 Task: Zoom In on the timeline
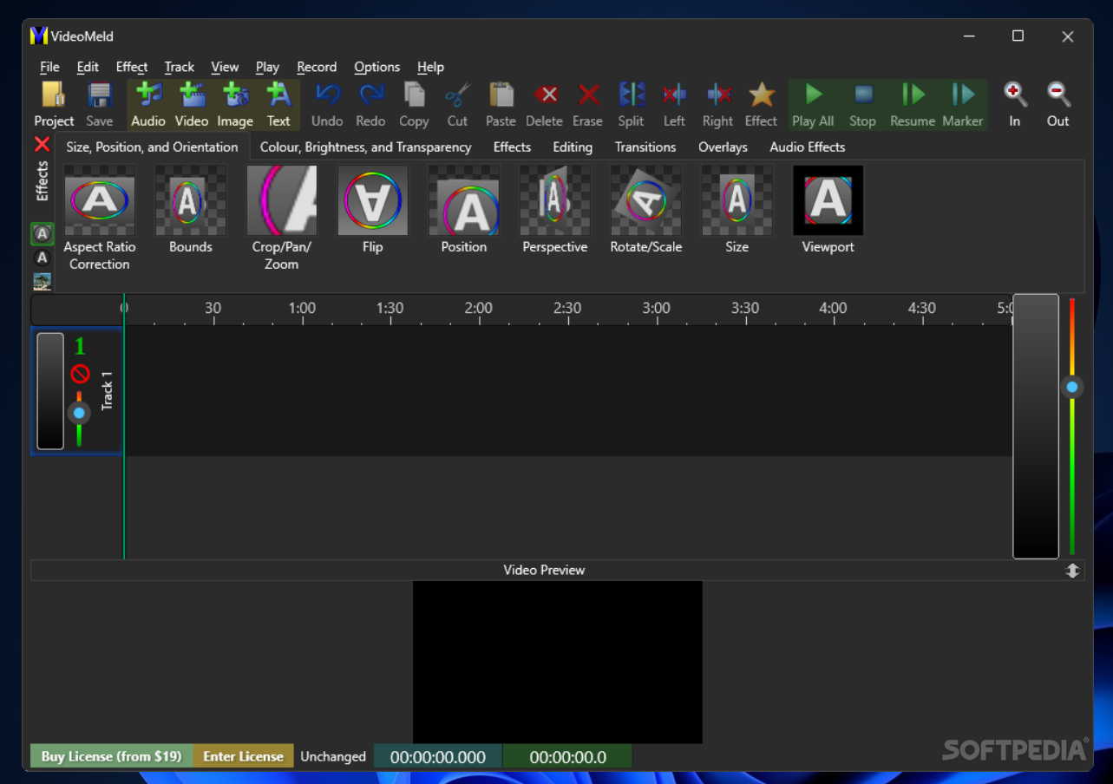1015,104
